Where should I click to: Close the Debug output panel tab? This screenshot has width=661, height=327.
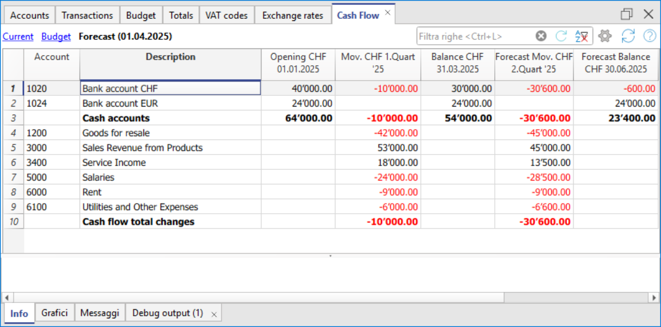[x=214, y=313]
